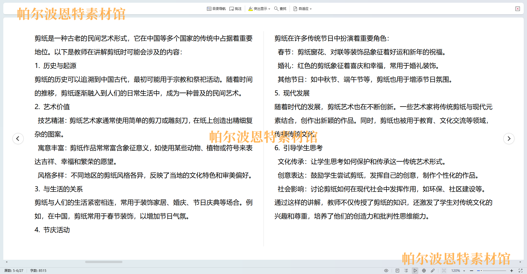
Task: Open the 120% zoom level dropdown
Action: (458, 270)
